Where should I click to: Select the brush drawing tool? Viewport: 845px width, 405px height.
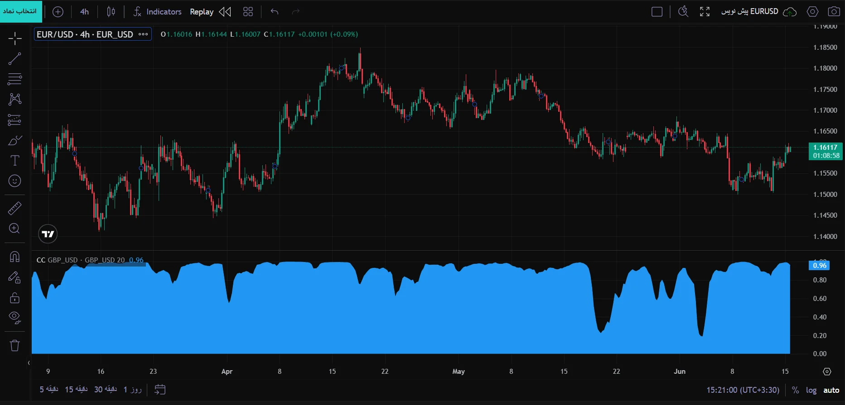coord(15,140)
